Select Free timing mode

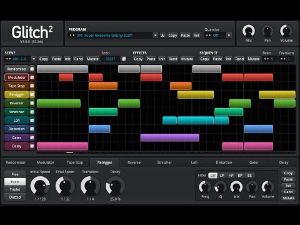click(15, 174)
